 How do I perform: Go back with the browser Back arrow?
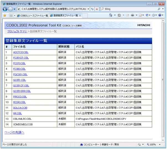[5, 9]
